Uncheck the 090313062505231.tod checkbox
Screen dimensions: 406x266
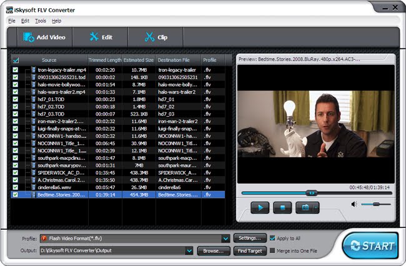tap(15, 77)
